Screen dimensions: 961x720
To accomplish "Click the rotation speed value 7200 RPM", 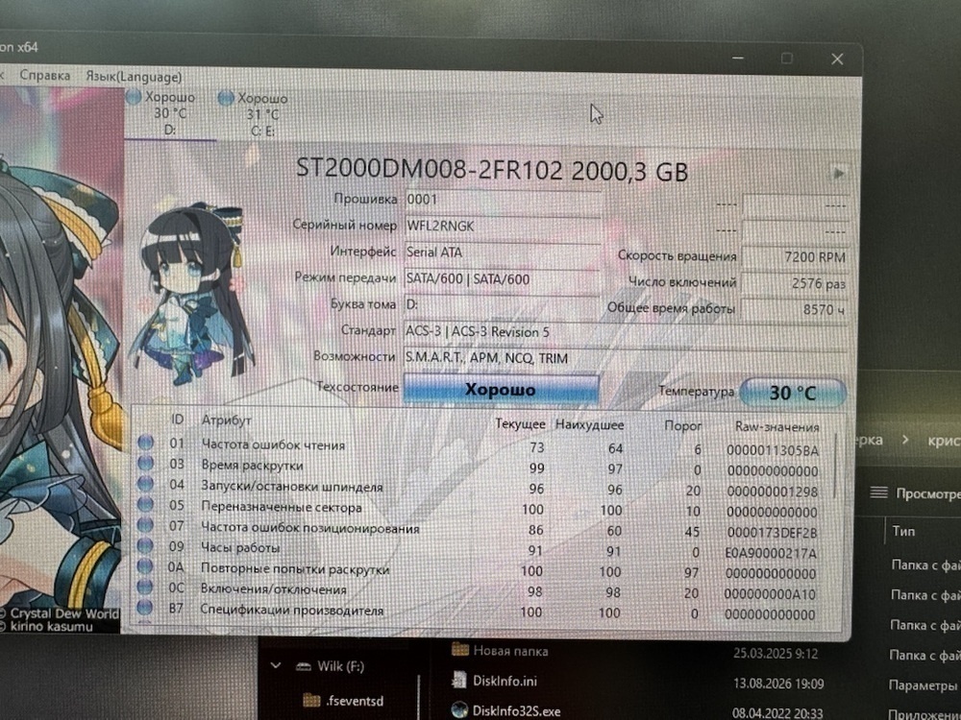I will pos(795,257).
